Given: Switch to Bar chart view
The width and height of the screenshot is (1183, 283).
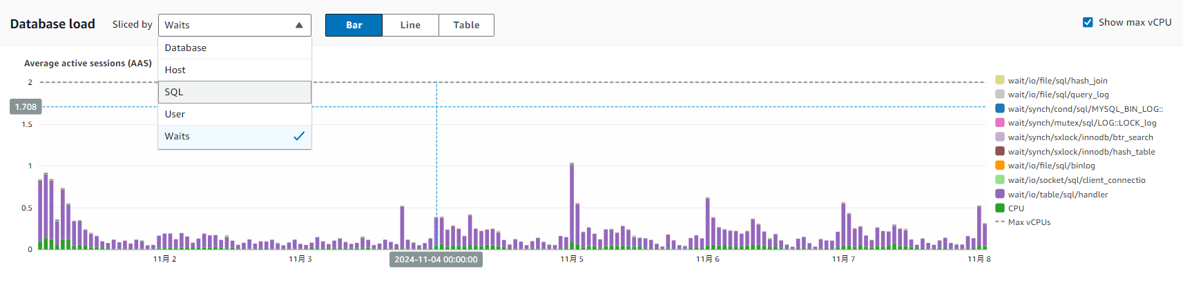Looking at the screenshot, I should (354, 25).
